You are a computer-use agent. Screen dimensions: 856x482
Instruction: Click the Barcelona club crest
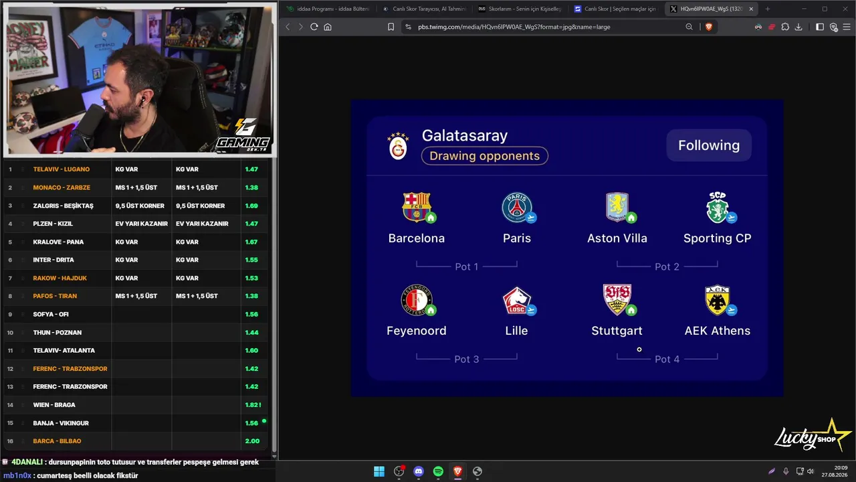[x=417, y=208]
